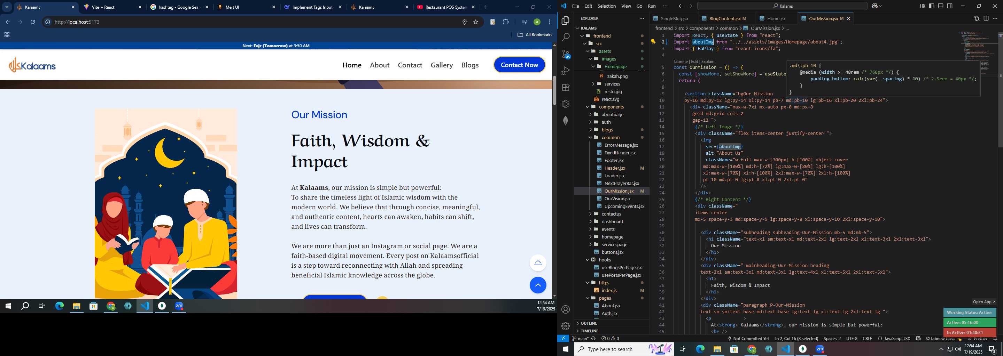Screen dimensions: 1003x356
Task: Click the scroll-to-top arrow button on webpage
Action: click(538, 285)
